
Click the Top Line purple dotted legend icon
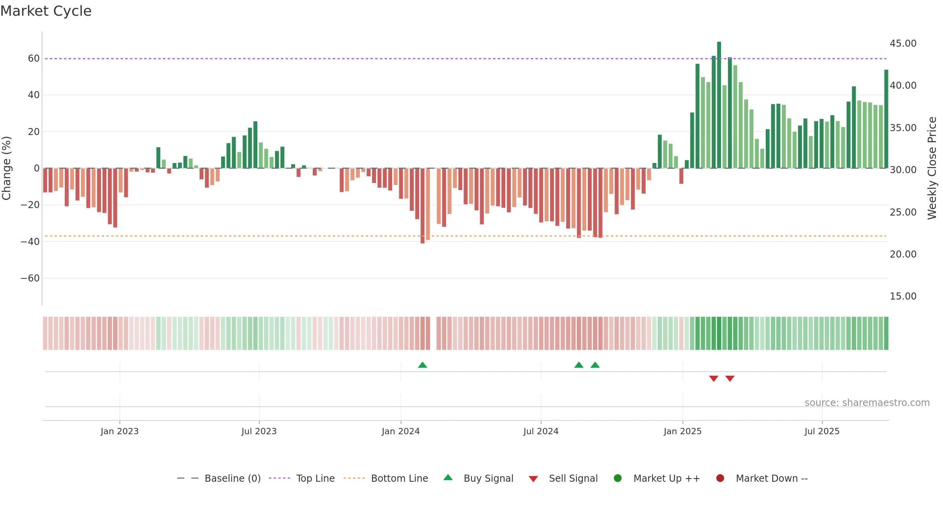click(x=279, y=478)
